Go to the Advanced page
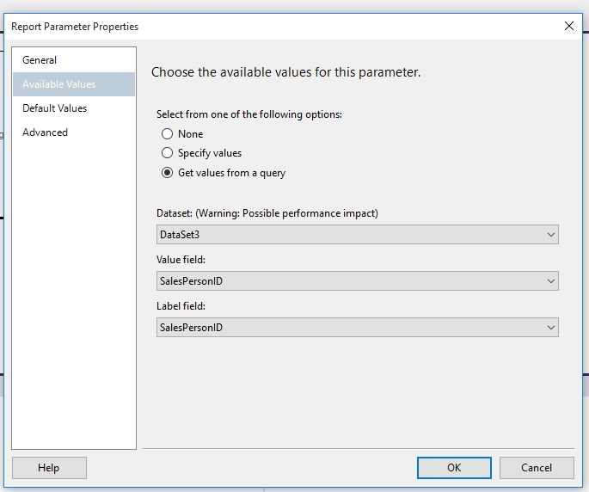This screenshot has width=589, height=492. [45, 132]
